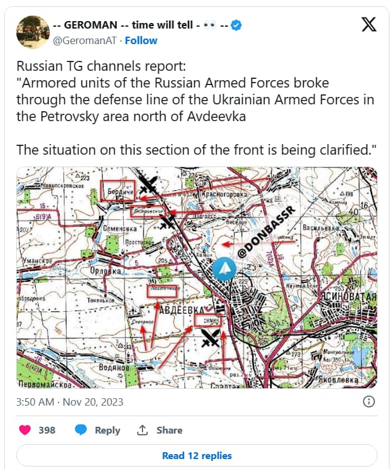The height and width of the screenshot is (469, 392).
Task: Click the GEROMAN profile avatar
Action: click(33, 32)
